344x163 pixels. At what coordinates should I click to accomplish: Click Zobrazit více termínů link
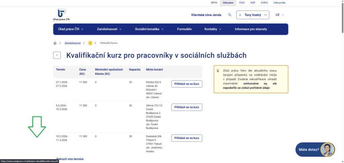click(70, 159)
